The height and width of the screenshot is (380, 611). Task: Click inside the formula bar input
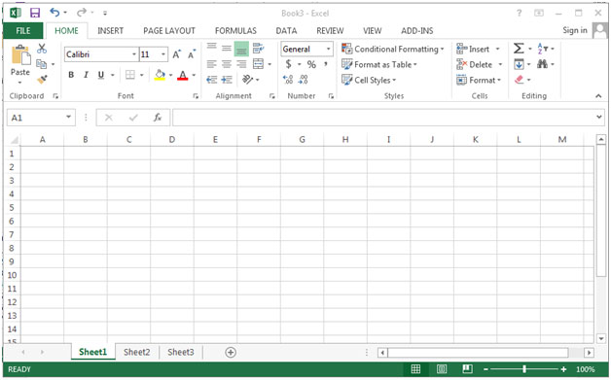[384, 118]
